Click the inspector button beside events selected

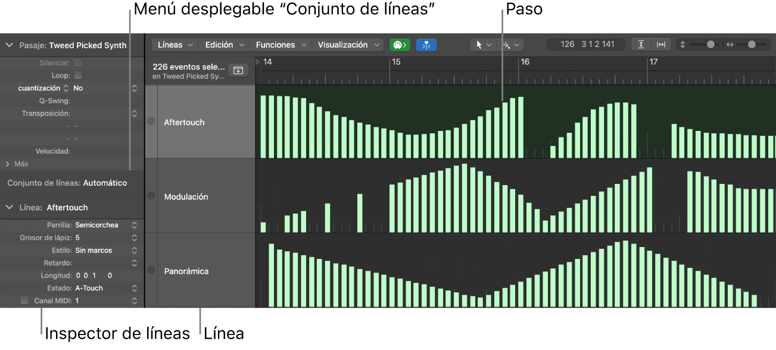(238, 71)
